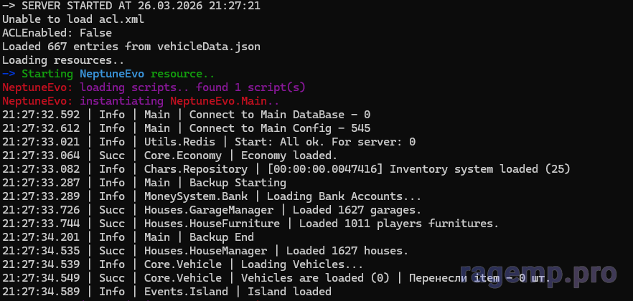Viewport: 633px width, 301px height.
Task: Click the 'Economy loaded.' log message
Action: 289,156
